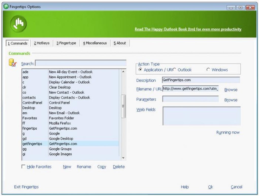The height and width of the screenshot is (196, 259).
Task: Enable the Hide Favorites checkbox
Action: click(23, 167)
